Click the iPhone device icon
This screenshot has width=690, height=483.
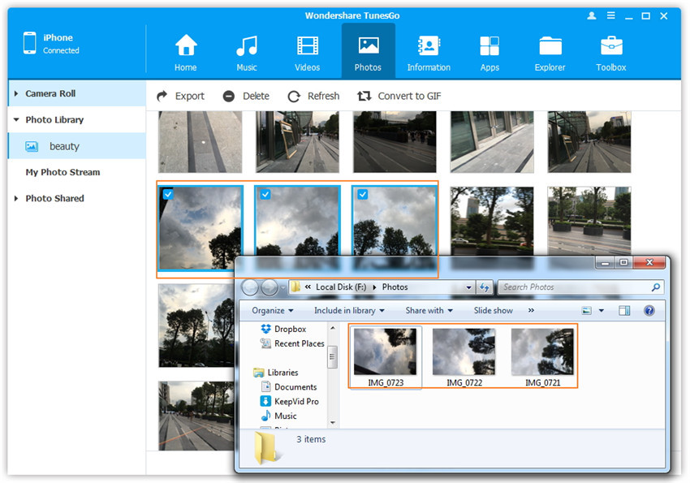coord(29,43)
